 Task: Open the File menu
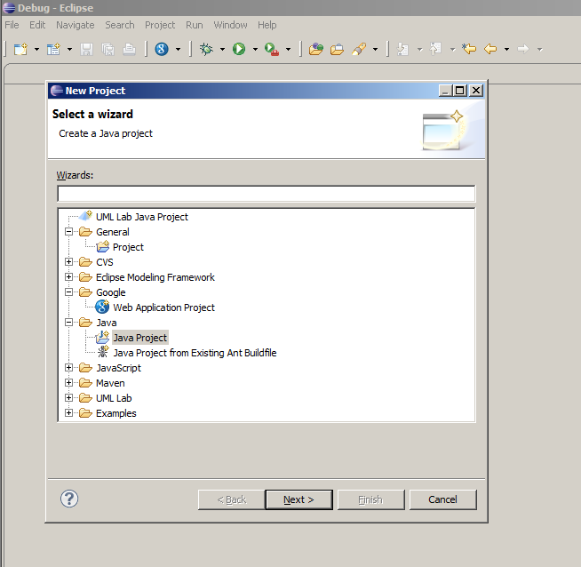tap(12, 25)
